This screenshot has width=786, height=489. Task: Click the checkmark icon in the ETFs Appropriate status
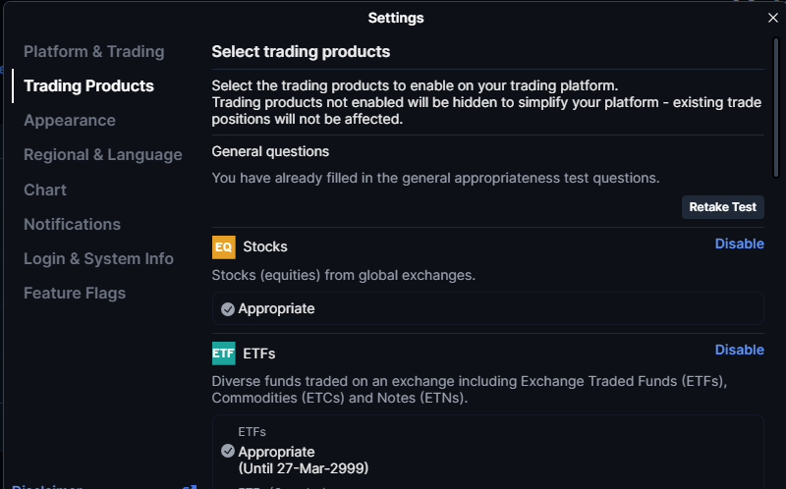tap(228, 451)
